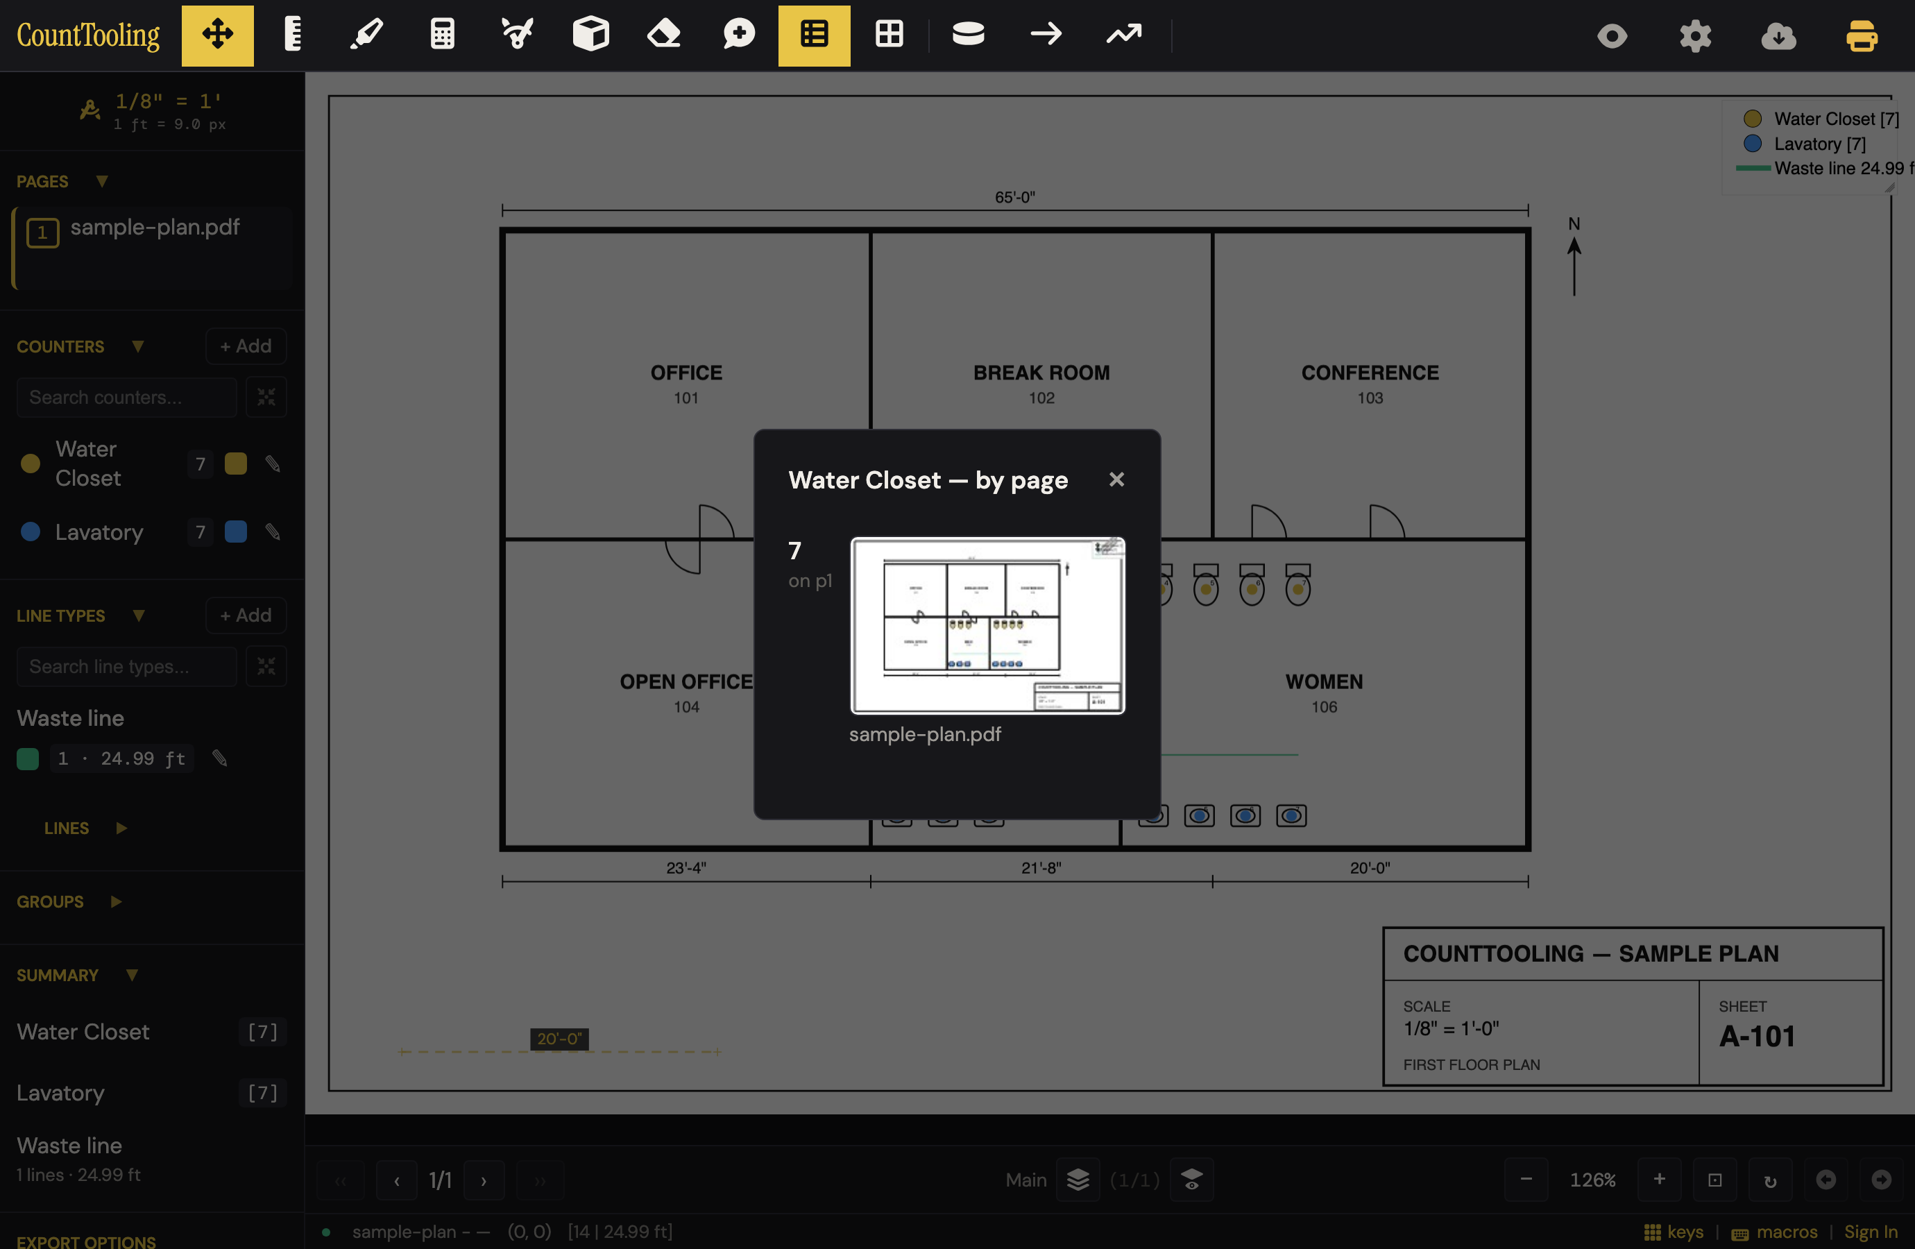This screenshot has height=1249, width=1915.
Task: Open the calculator tool
Action: pos(442,35)
